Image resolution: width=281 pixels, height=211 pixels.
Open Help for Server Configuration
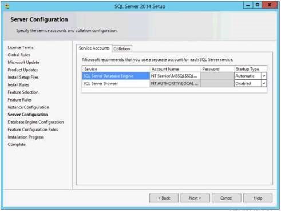click(258, 198)
